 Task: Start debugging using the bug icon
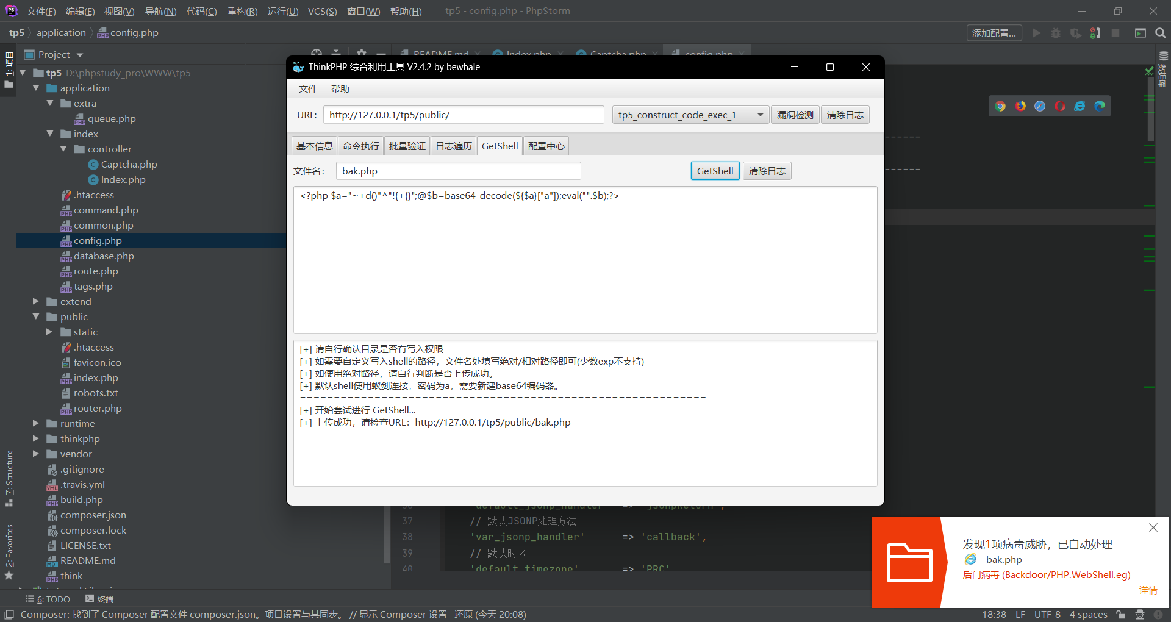(x=1056, y=33)
